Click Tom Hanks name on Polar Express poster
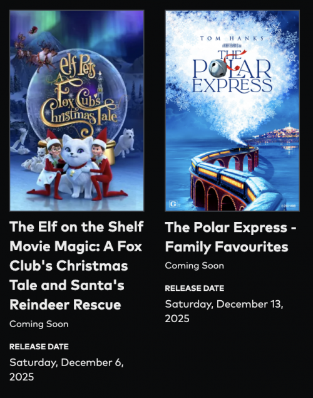 [232, 39]
